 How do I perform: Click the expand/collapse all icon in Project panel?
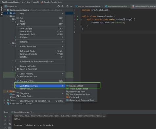pyautogui.click(x=63, y=6)
